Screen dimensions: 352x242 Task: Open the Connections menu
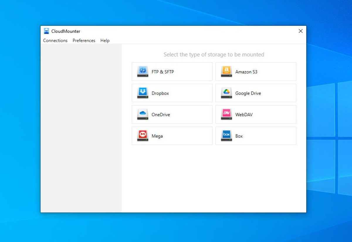pos(55,40)
